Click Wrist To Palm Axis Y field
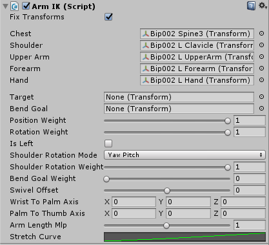The width and height of the screenshot is (269, 245). tap(188, 202)
